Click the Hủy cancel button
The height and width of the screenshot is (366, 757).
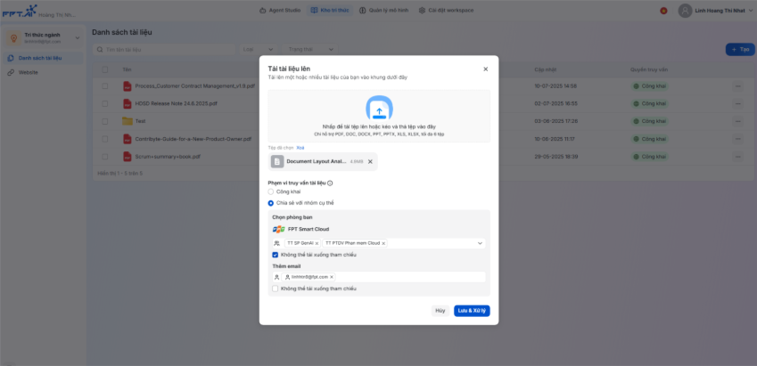(440, 311)
